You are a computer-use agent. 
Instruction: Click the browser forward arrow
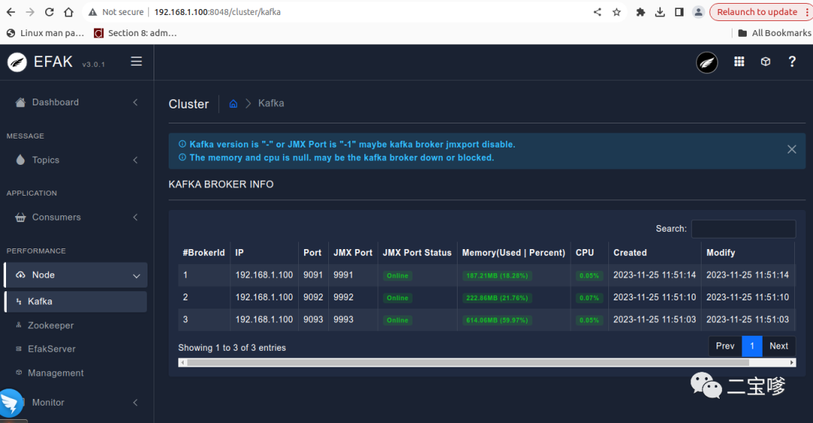[30, 12]
